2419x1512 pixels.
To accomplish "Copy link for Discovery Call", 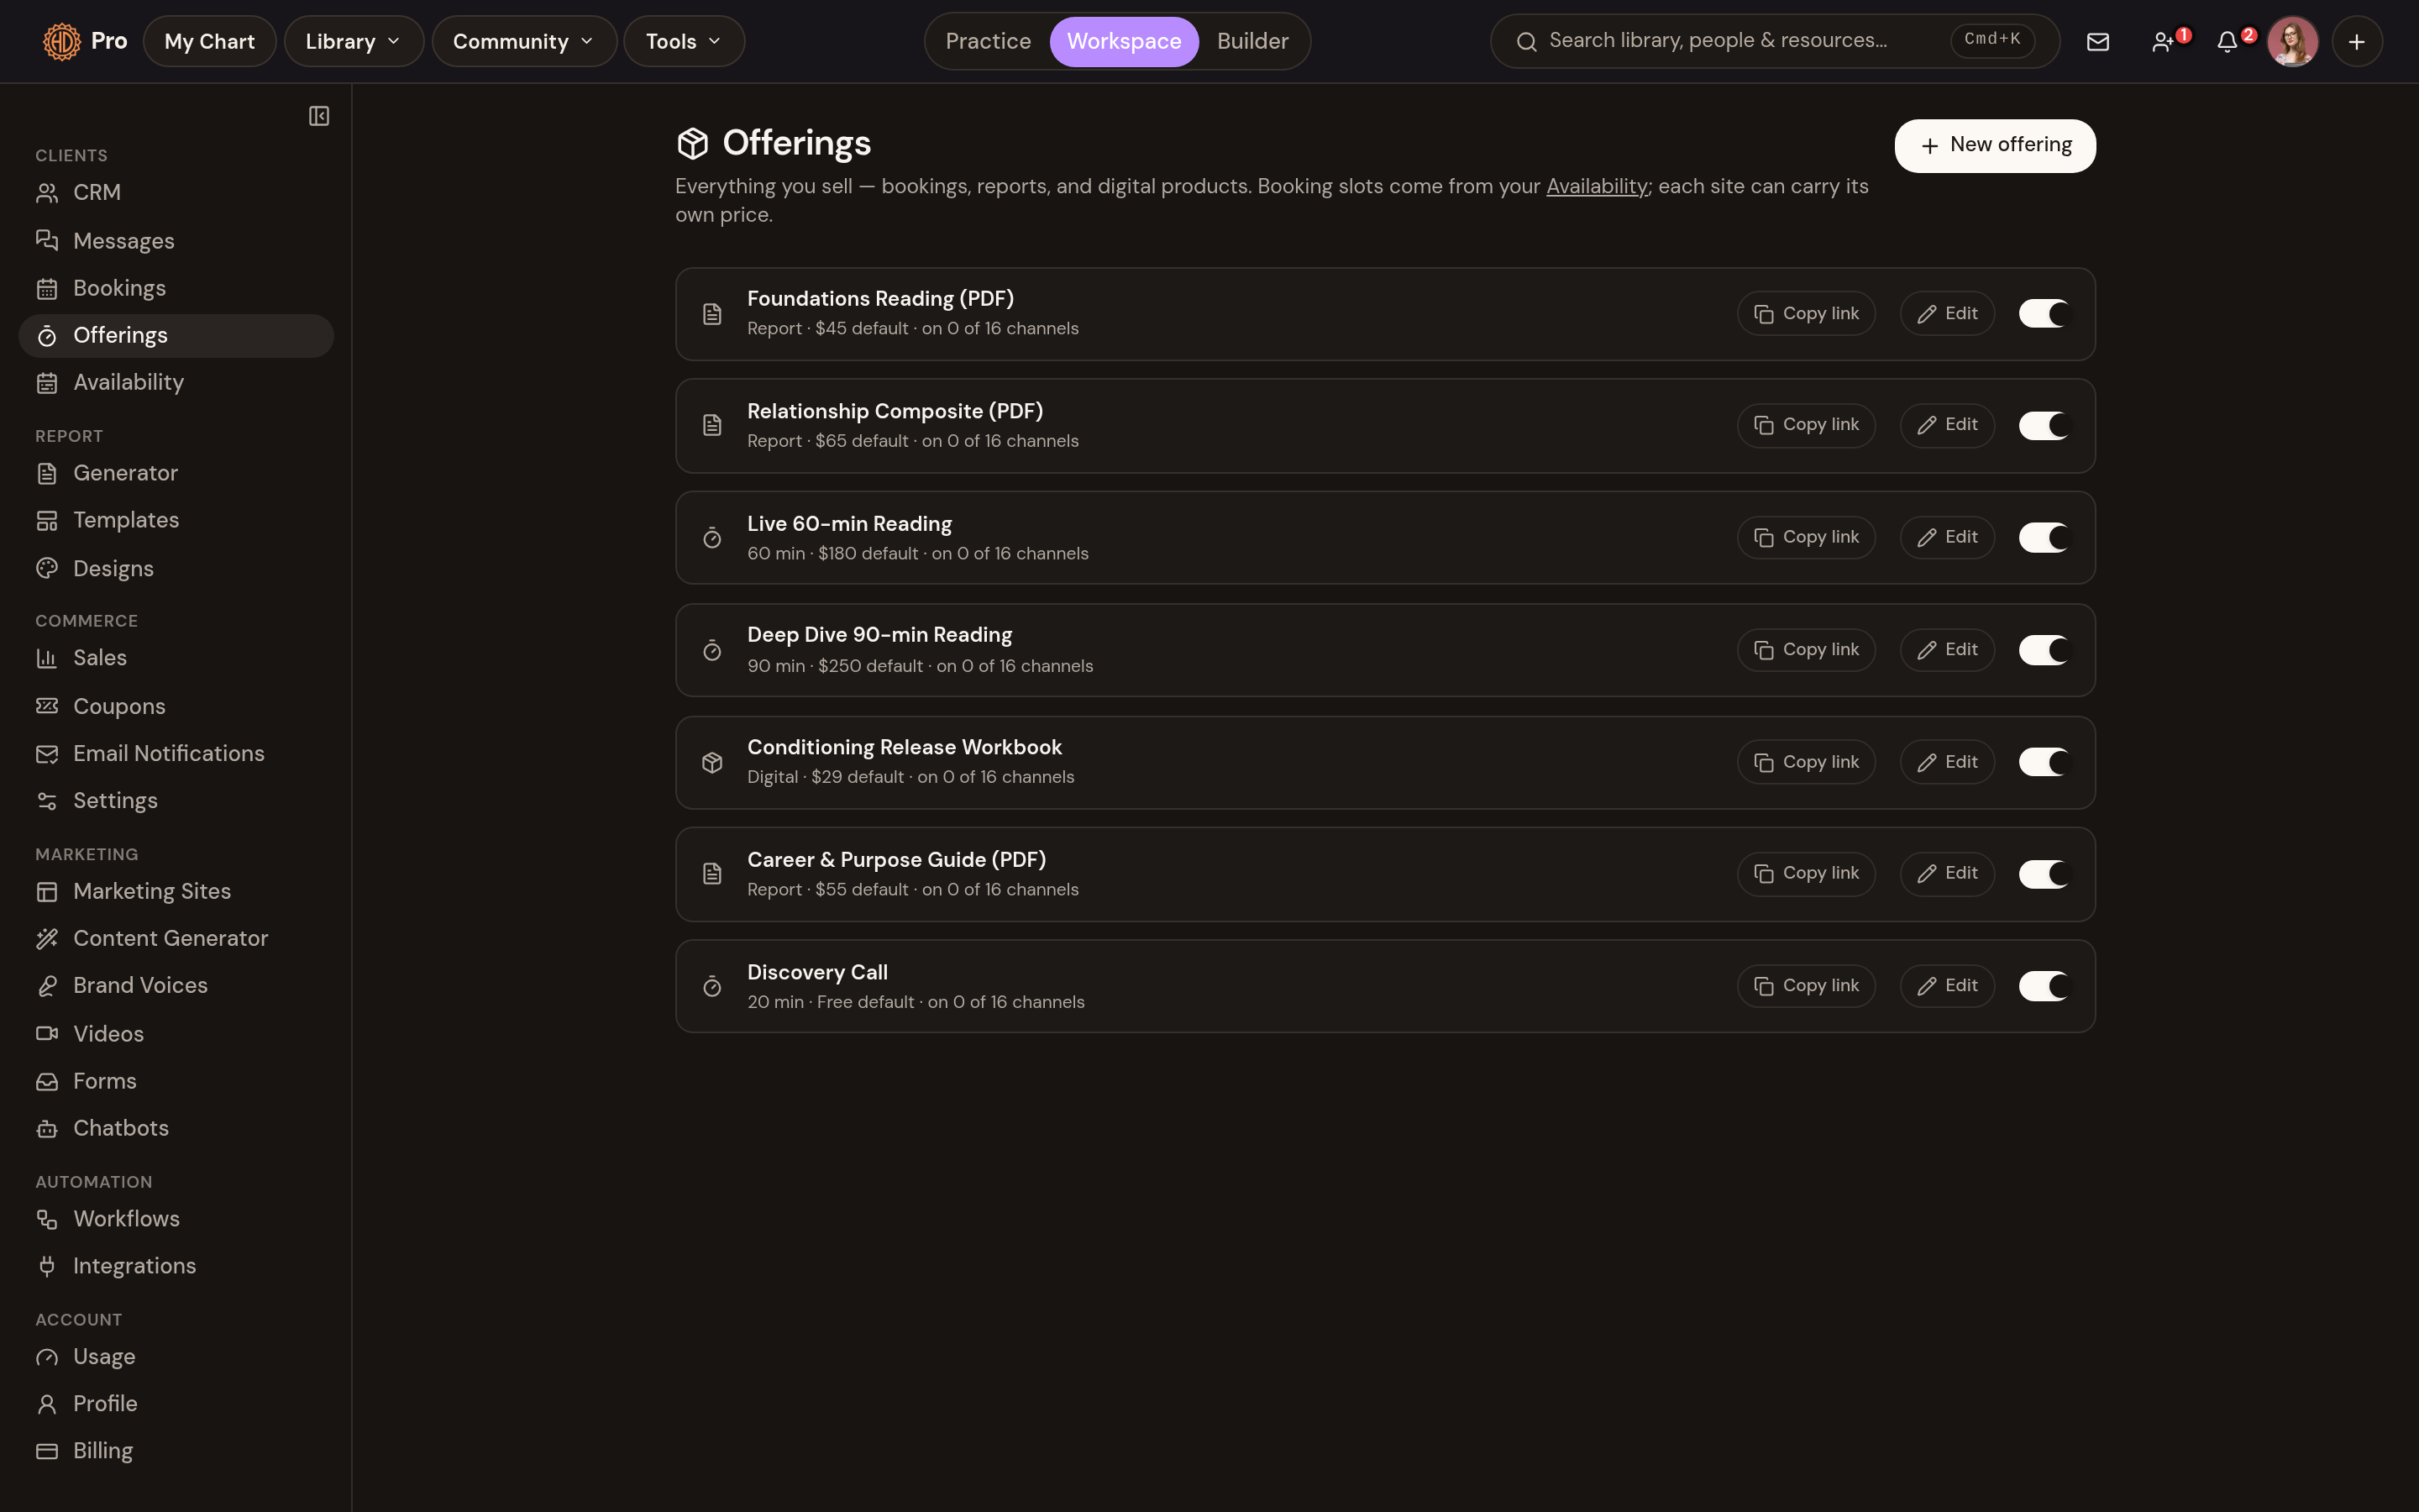I will pyautogui.click(x=1805, y=986).
